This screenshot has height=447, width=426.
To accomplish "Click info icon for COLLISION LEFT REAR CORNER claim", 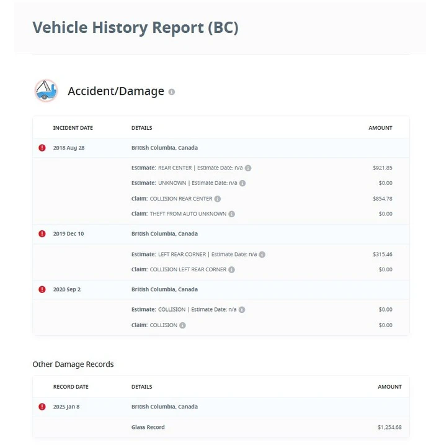I will [x=232, y=269].
